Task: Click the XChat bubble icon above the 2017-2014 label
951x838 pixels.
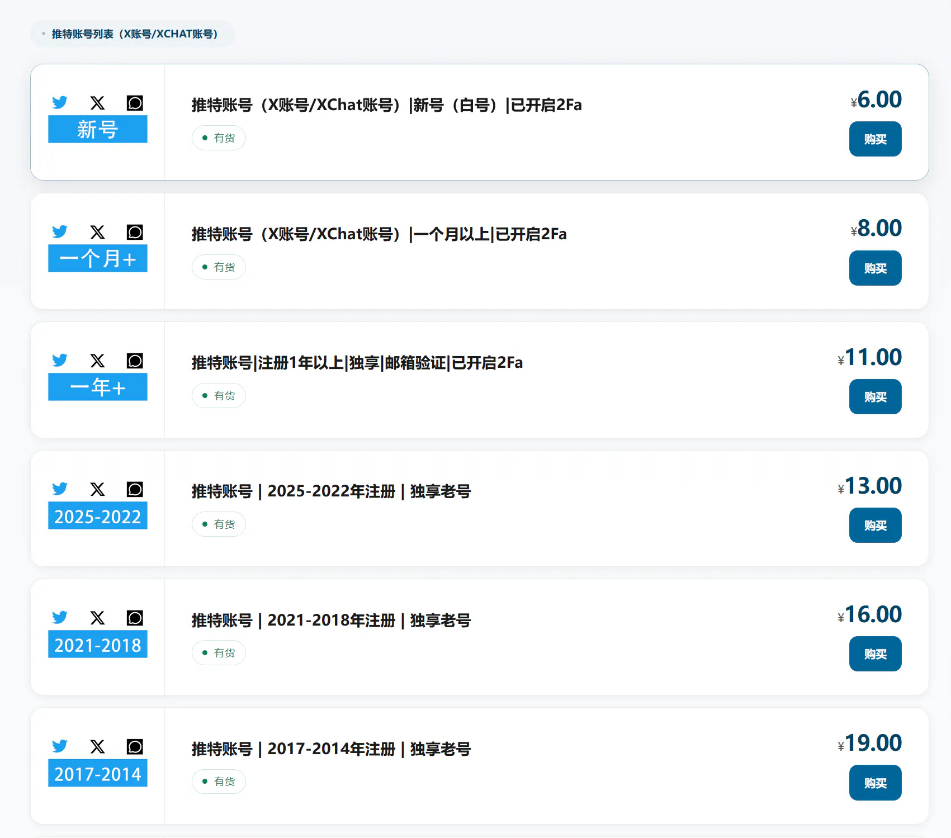Action: (135, 746)
